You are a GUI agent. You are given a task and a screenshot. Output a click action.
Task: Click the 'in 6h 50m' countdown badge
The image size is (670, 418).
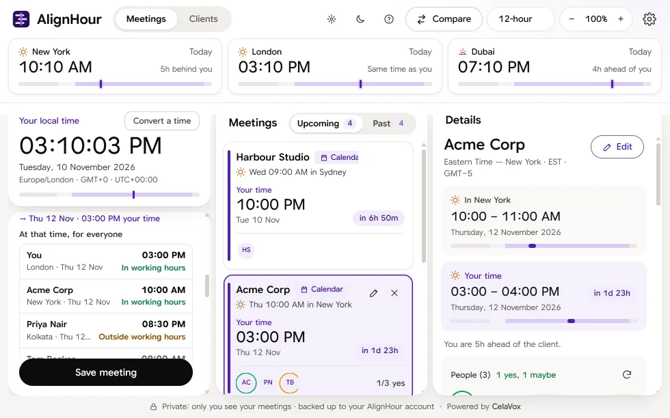coord(379,218)
